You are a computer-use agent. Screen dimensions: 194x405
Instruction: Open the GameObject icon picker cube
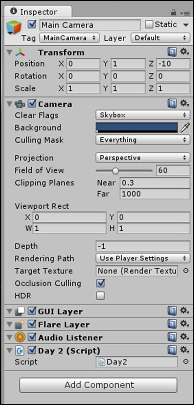pyautogui.click(x=14, y=28)
